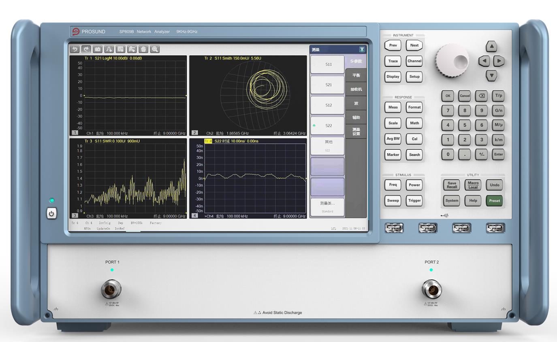Click the camera screenshot toolbar icon
This screenshot has width=557, height=342.
click(x=98, y=49)
